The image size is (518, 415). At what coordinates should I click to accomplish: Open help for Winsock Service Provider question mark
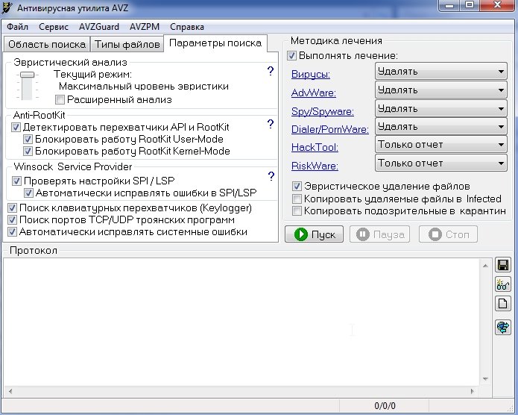point(271,176)
